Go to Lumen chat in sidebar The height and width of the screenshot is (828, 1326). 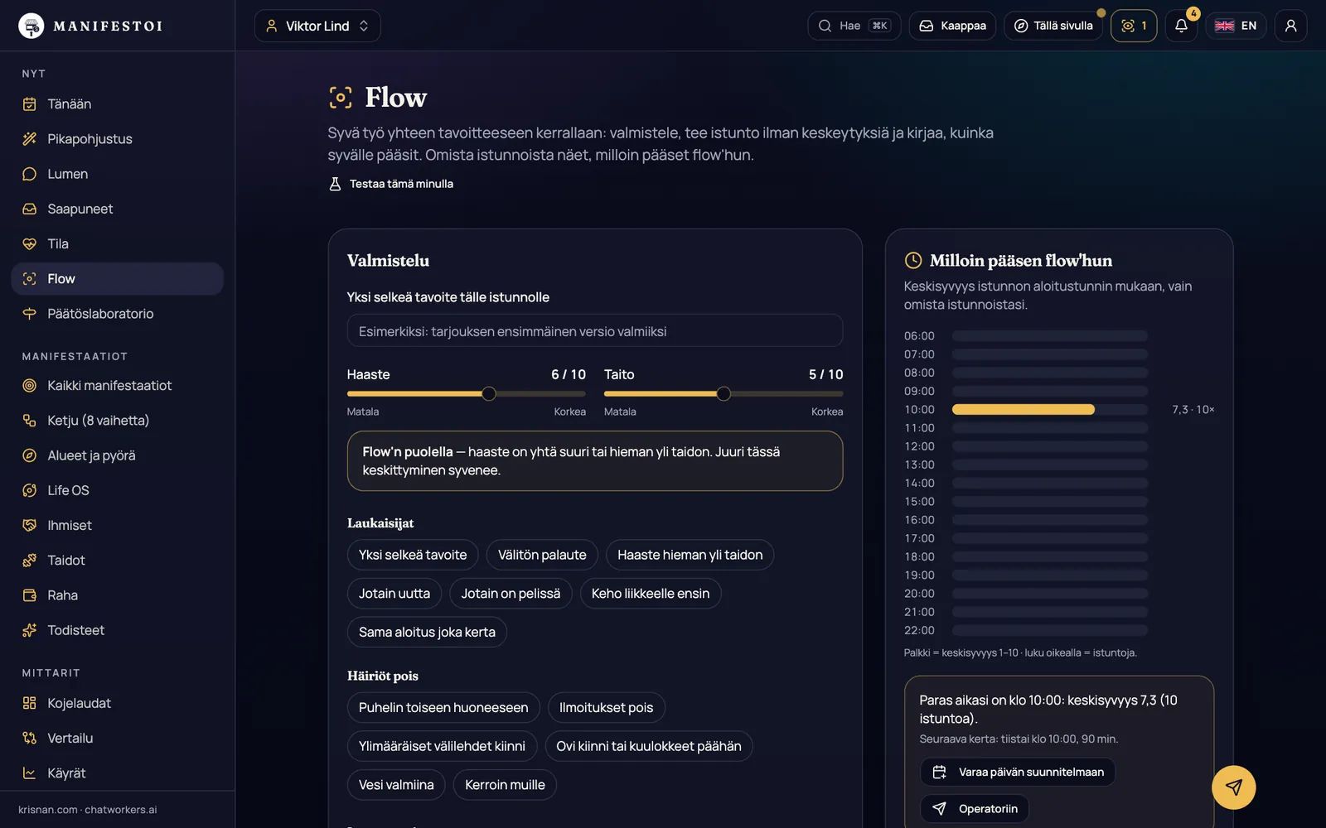click(x=117, y=174)
